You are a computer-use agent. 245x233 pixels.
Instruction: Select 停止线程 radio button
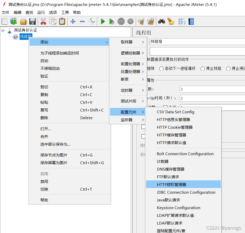tap(203, 69)
